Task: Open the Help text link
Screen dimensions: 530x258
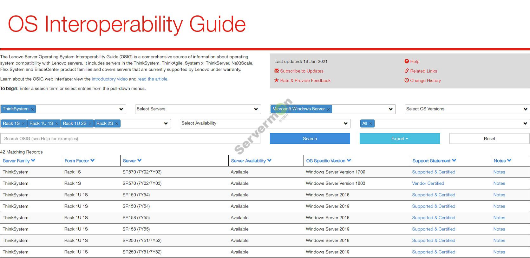Action: tap(415, 62)
